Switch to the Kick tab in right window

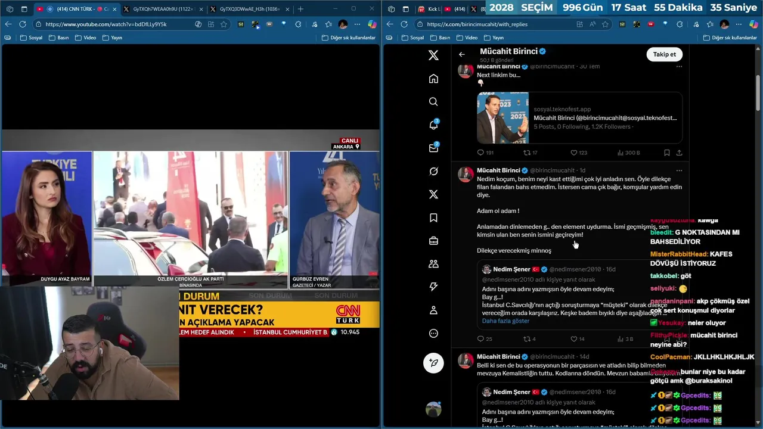(428, 9)
